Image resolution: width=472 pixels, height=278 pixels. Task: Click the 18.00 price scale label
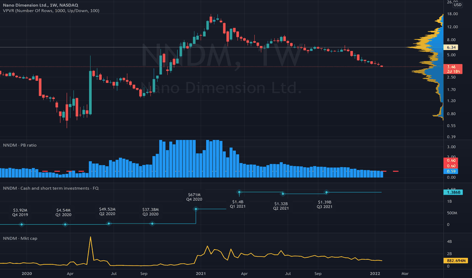point(452,14)
